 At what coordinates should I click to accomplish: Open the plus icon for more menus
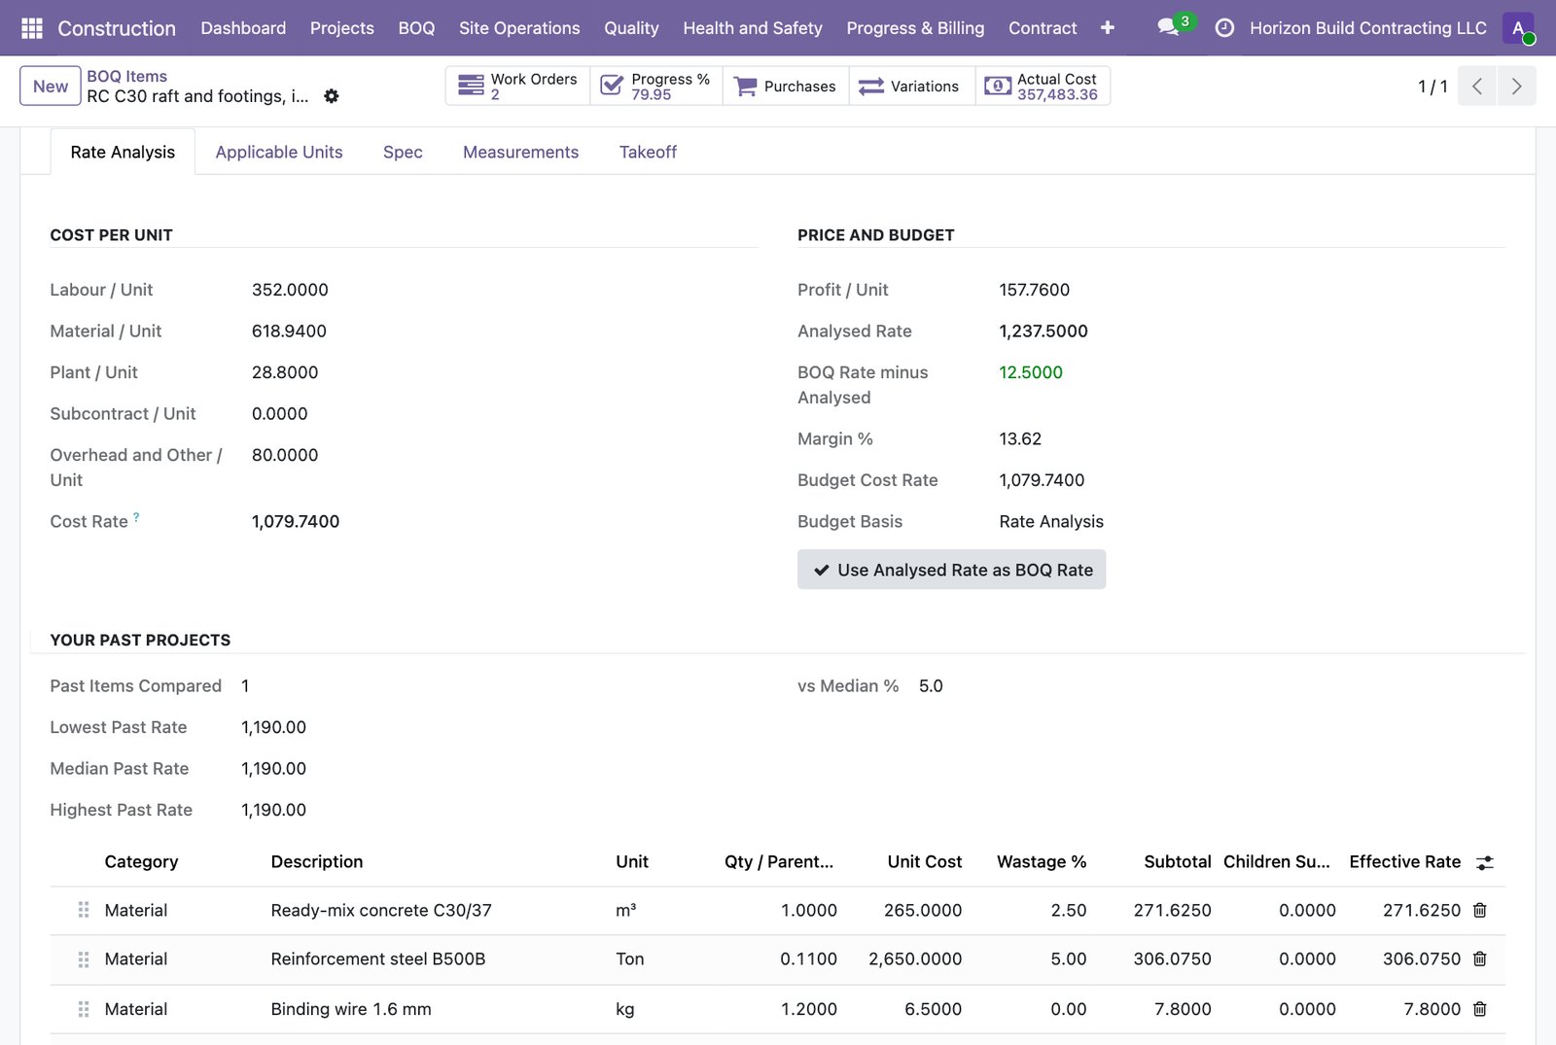pyautogui.click(x=1107, y=28)
